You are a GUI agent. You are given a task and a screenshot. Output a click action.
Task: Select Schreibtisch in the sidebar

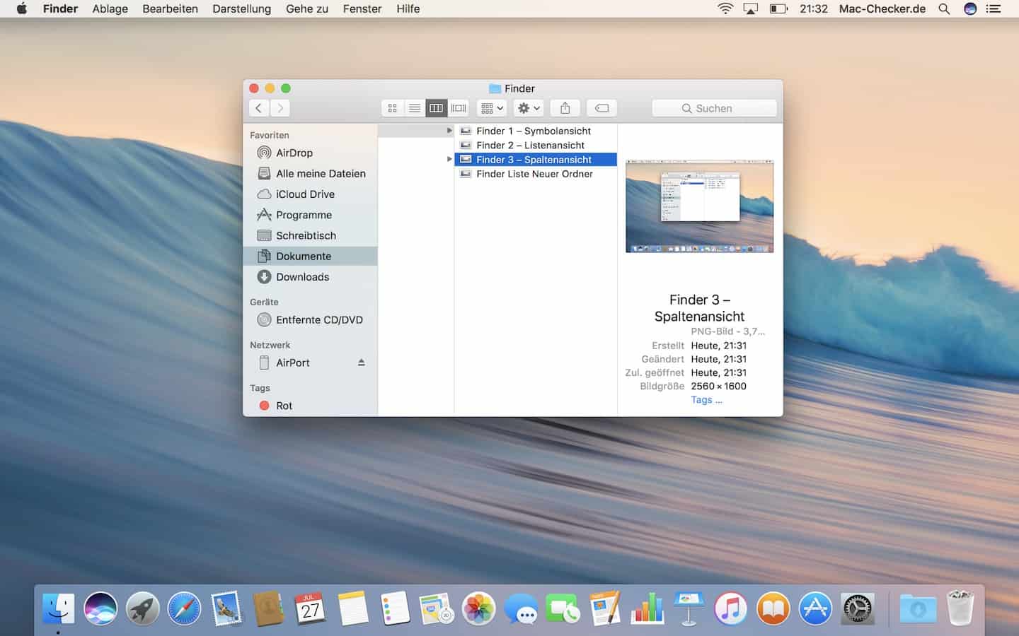[x=310, y=235]
